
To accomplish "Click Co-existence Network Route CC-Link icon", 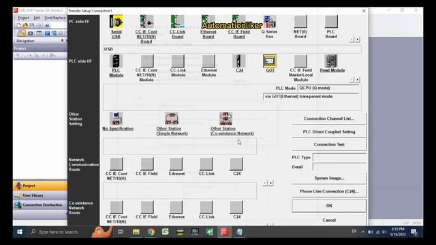I will [206, 207].
